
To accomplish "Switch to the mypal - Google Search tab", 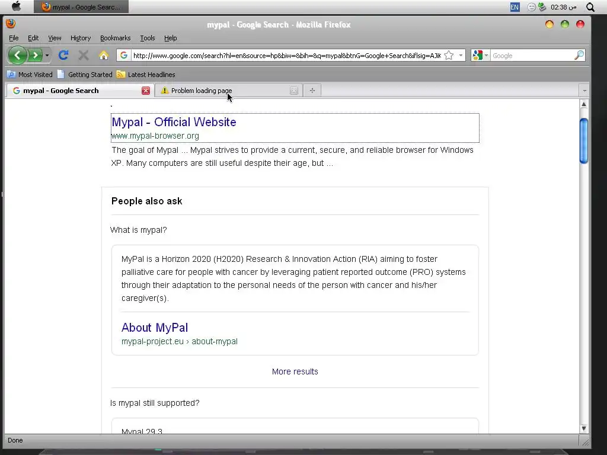I will 79,91.
